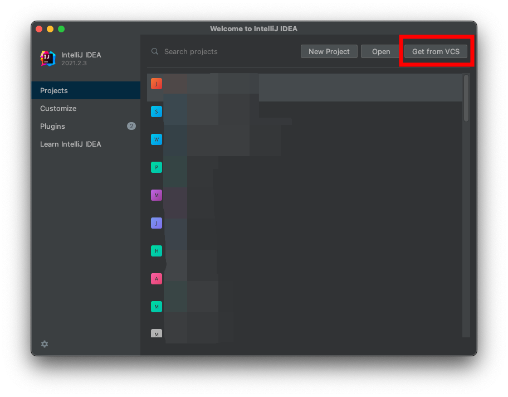
Task: Open Learn IntelliJ IDEA section
Action: point(86,144)
